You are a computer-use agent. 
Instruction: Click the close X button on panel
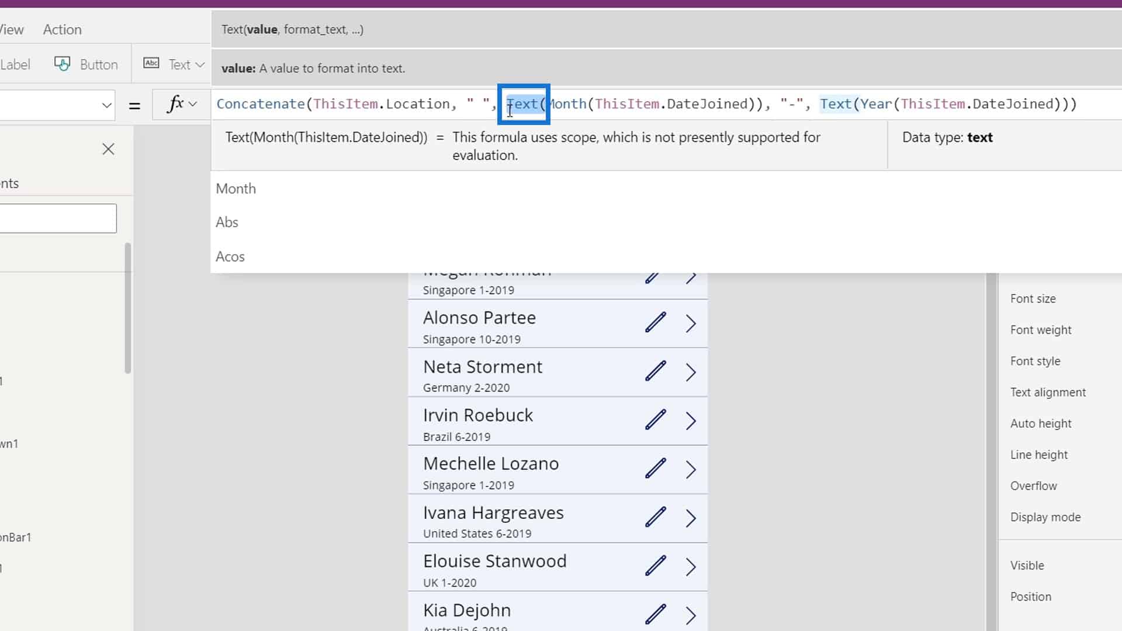(x=108, y=149)
